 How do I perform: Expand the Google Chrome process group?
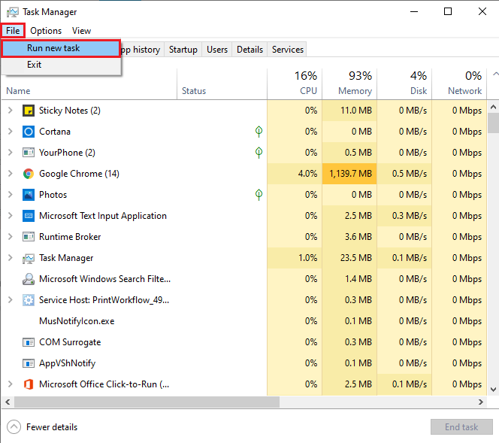point(10,174)
